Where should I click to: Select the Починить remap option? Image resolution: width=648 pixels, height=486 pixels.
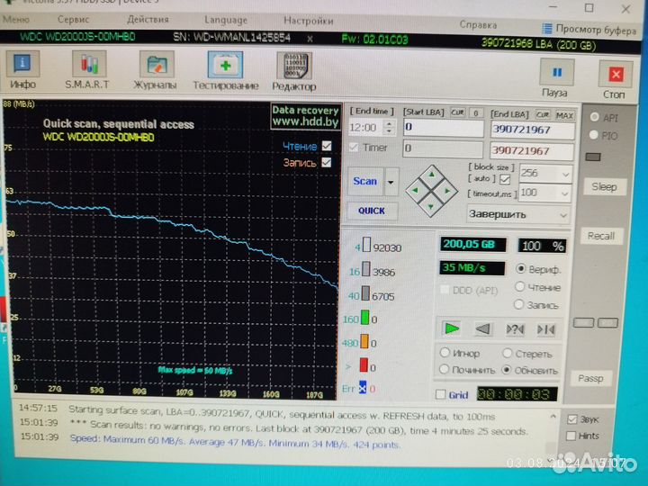click(x=445, y=369)
